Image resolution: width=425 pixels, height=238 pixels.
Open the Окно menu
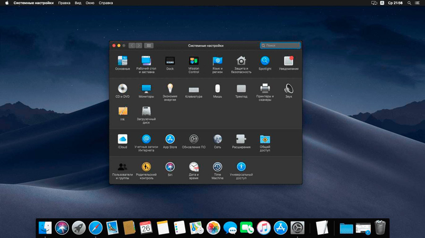click(90, 3)
